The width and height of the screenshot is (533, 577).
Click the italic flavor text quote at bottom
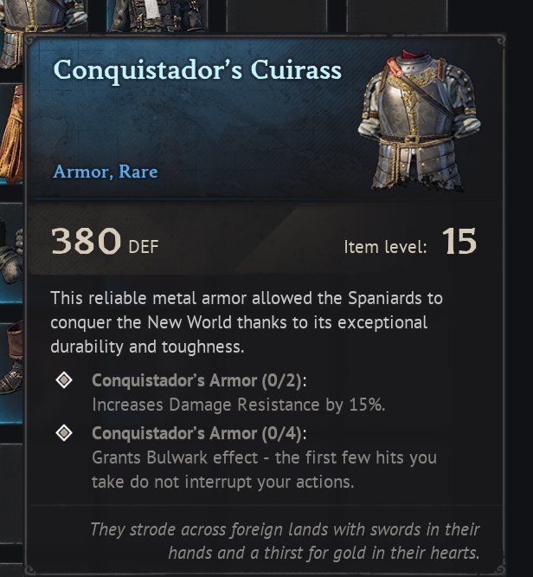coord(286,540)
